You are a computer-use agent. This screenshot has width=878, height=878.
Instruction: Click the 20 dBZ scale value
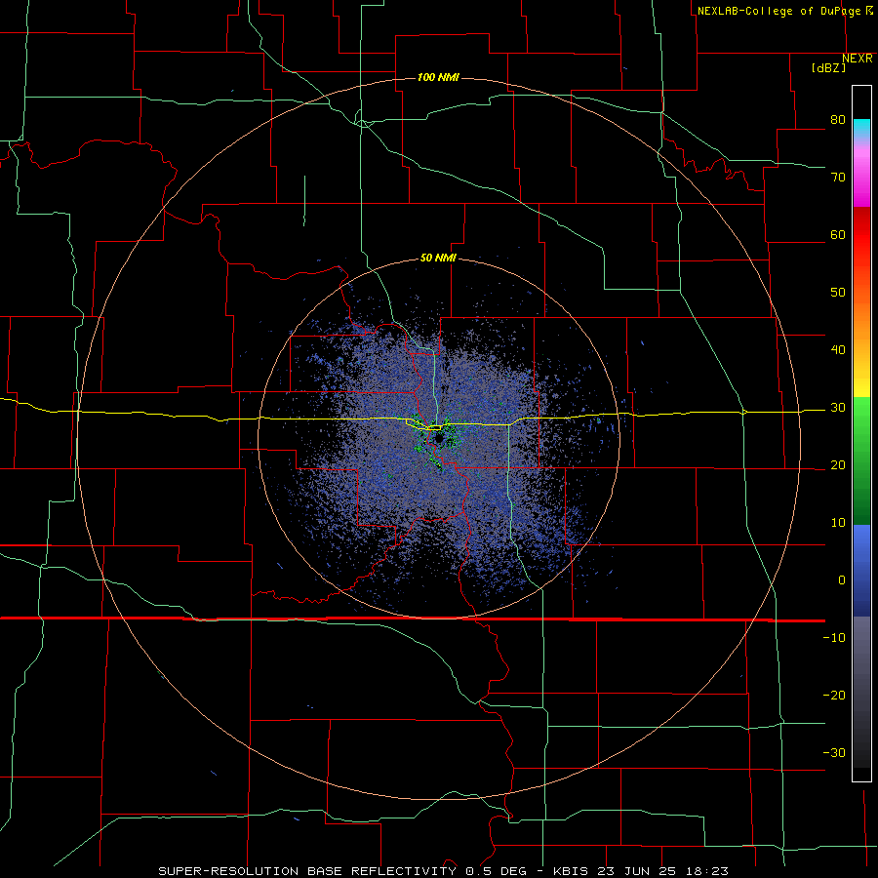[x=838, y=465]
